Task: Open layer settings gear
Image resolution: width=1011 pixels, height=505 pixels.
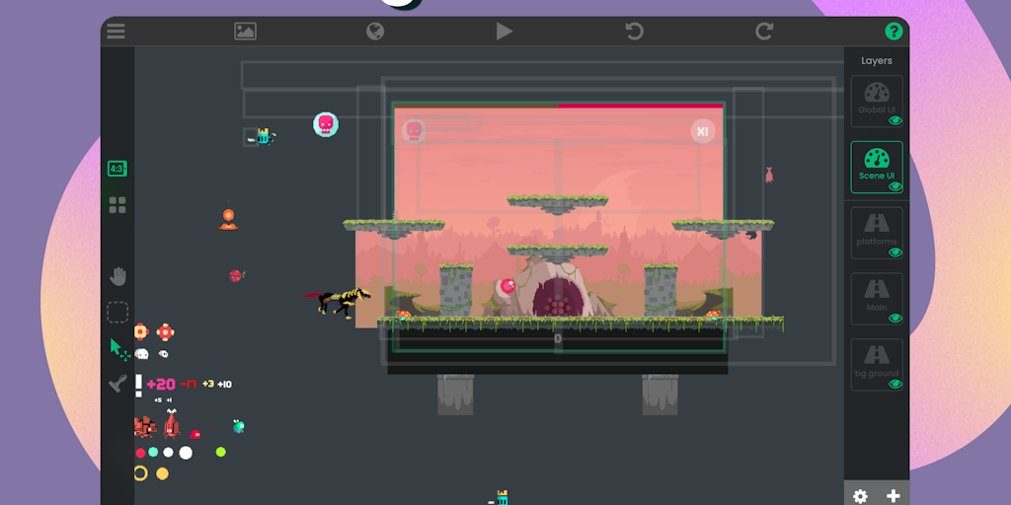Action: pyautogui.click(x=860, y=496)
